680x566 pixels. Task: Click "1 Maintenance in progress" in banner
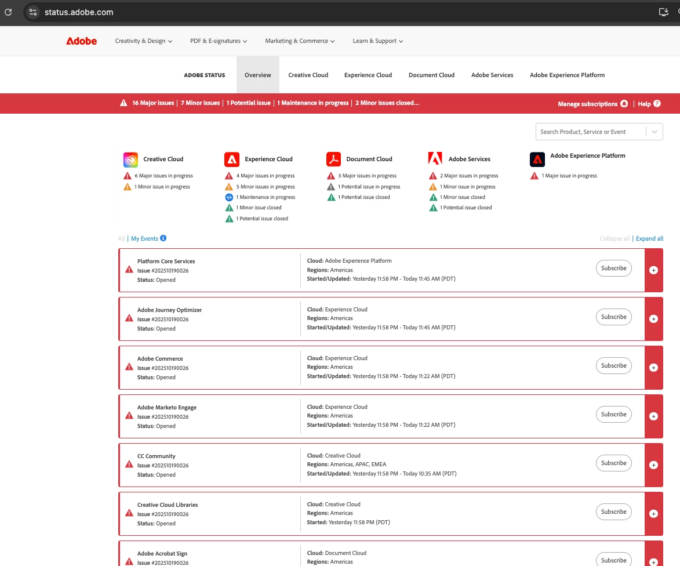[312, 103]
